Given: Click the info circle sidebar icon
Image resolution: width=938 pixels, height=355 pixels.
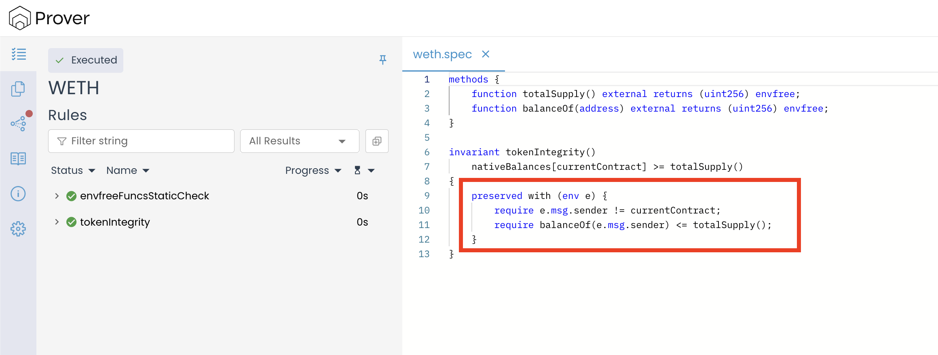Looking at the screenshot, I should pos(18,194).
